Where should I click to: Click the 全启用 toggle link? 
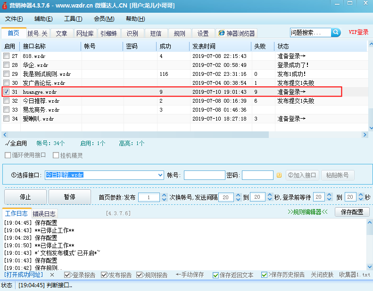tap(16, 143)
